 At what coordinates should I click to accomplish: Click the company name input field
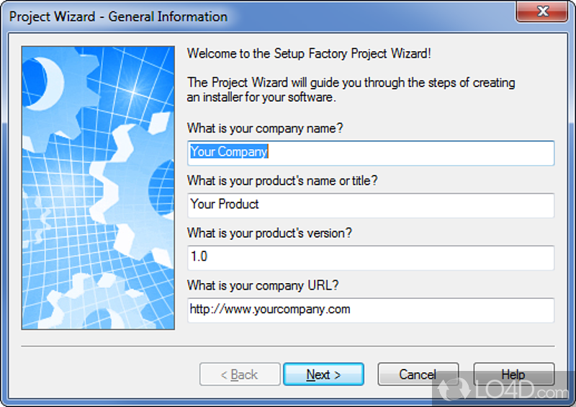coord(371,153)
